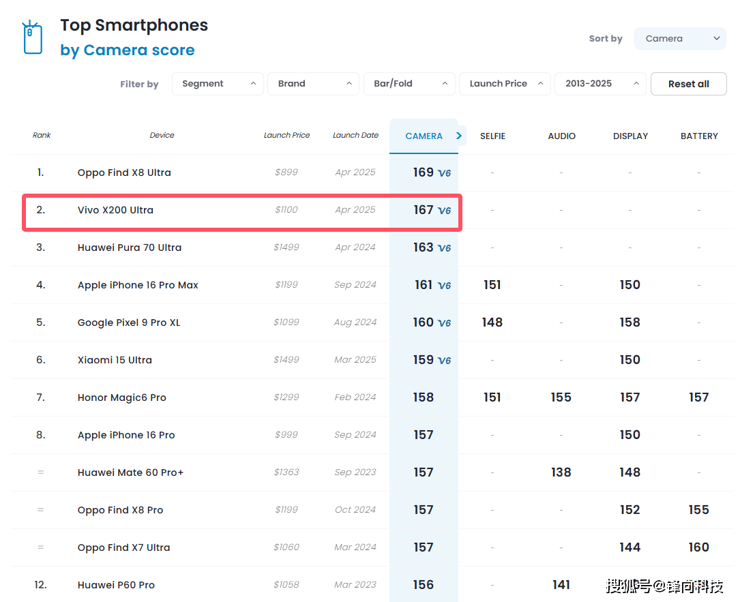The image size is (740, 602).
Task: Click the Rank column header
Action: 42,136
